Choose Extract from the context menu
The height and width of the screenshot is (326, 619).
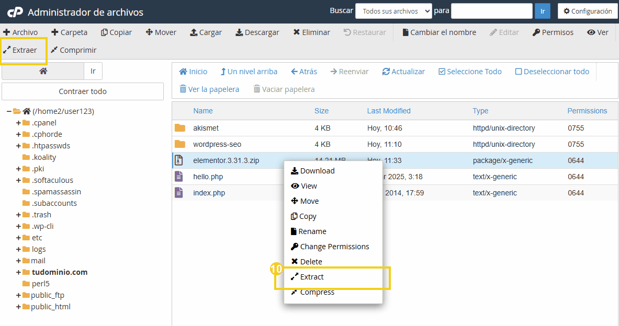click(x=312, y=277)
